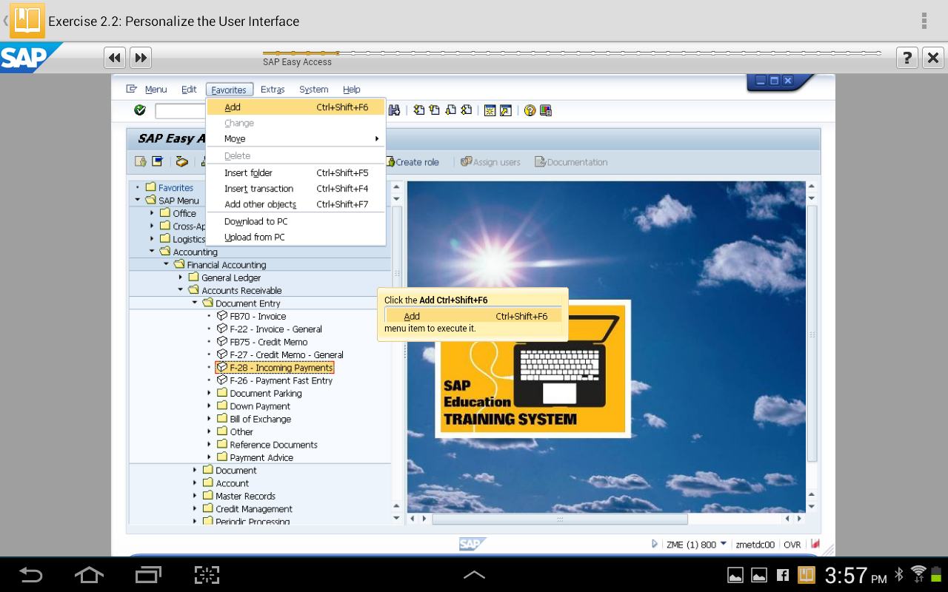Viewport: 948px width, 592px height.
Task: Open the Android home button
Action: (x=89, y=574)
